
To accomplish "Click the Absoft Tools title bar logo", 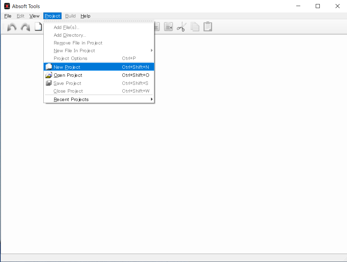I will click(x=7, y=6).
